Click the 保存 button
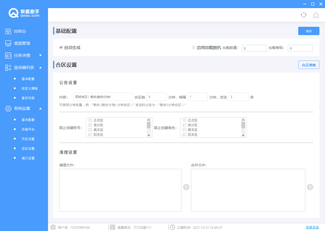This screenshot has width=325, height=231. coord(309,31)
